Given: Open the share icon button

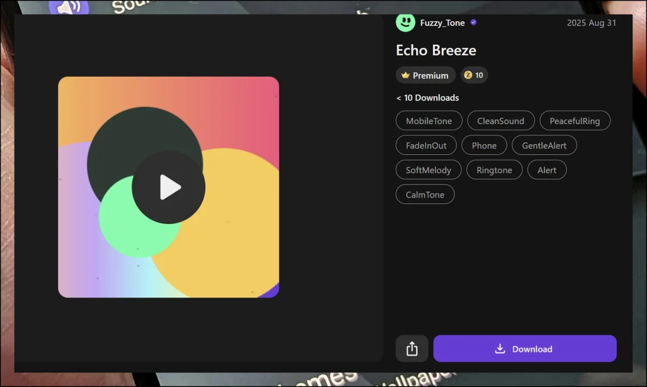Looking at the screenshot, I should pos(412,349).
